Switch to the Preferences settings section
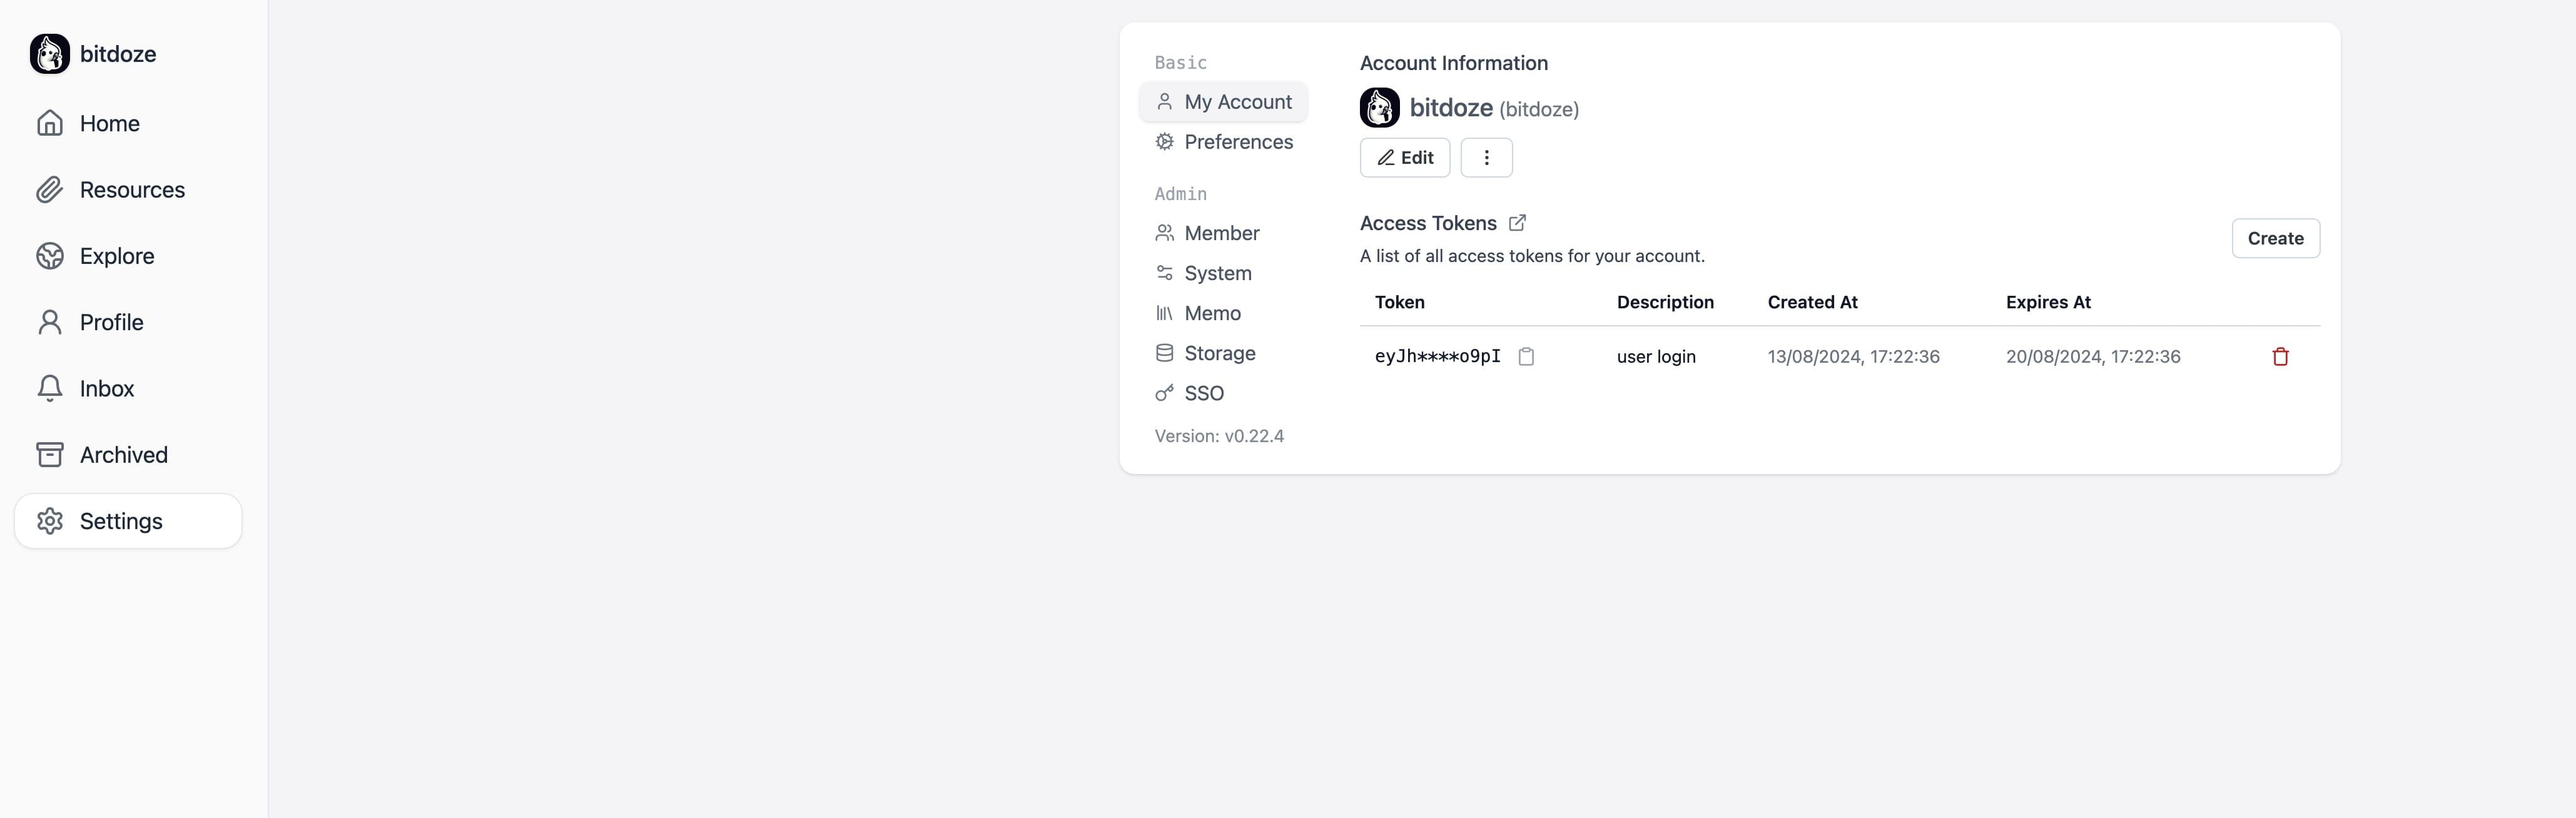2576x818 pixels. tap(1238, 142)
